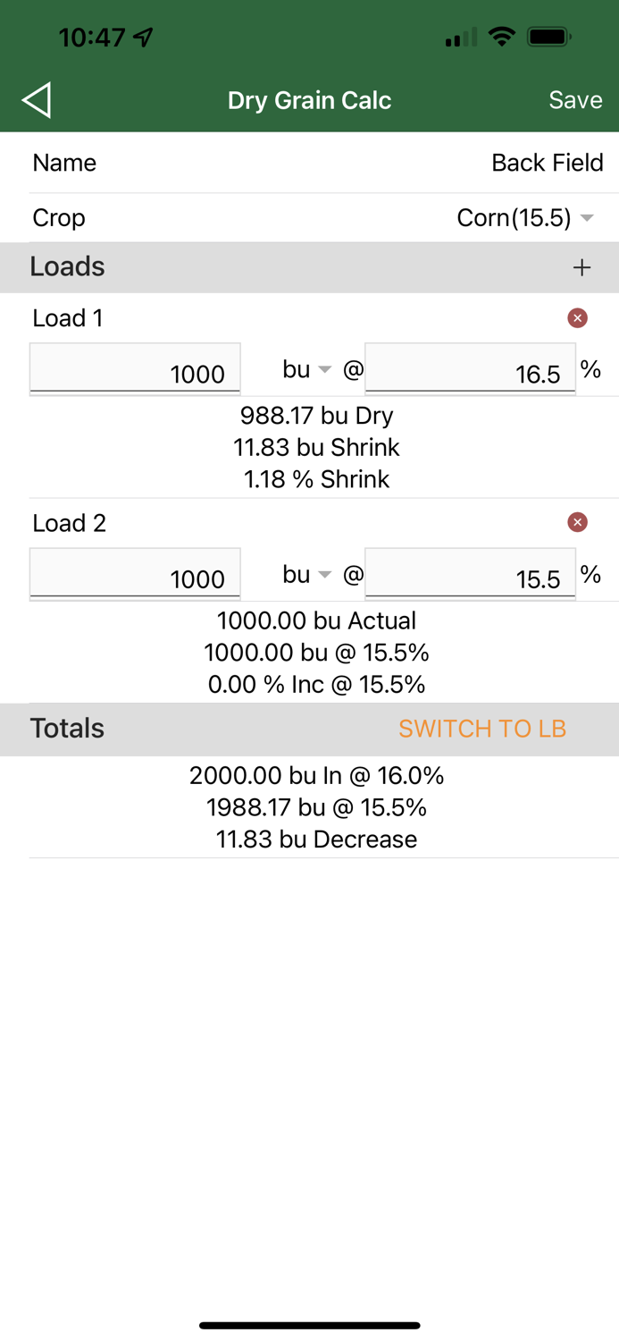Screen dimensions: 619x1341
Task: Edit Load 1 quantity of 1000
Action: pyautogui.click(x=135, y=368)
